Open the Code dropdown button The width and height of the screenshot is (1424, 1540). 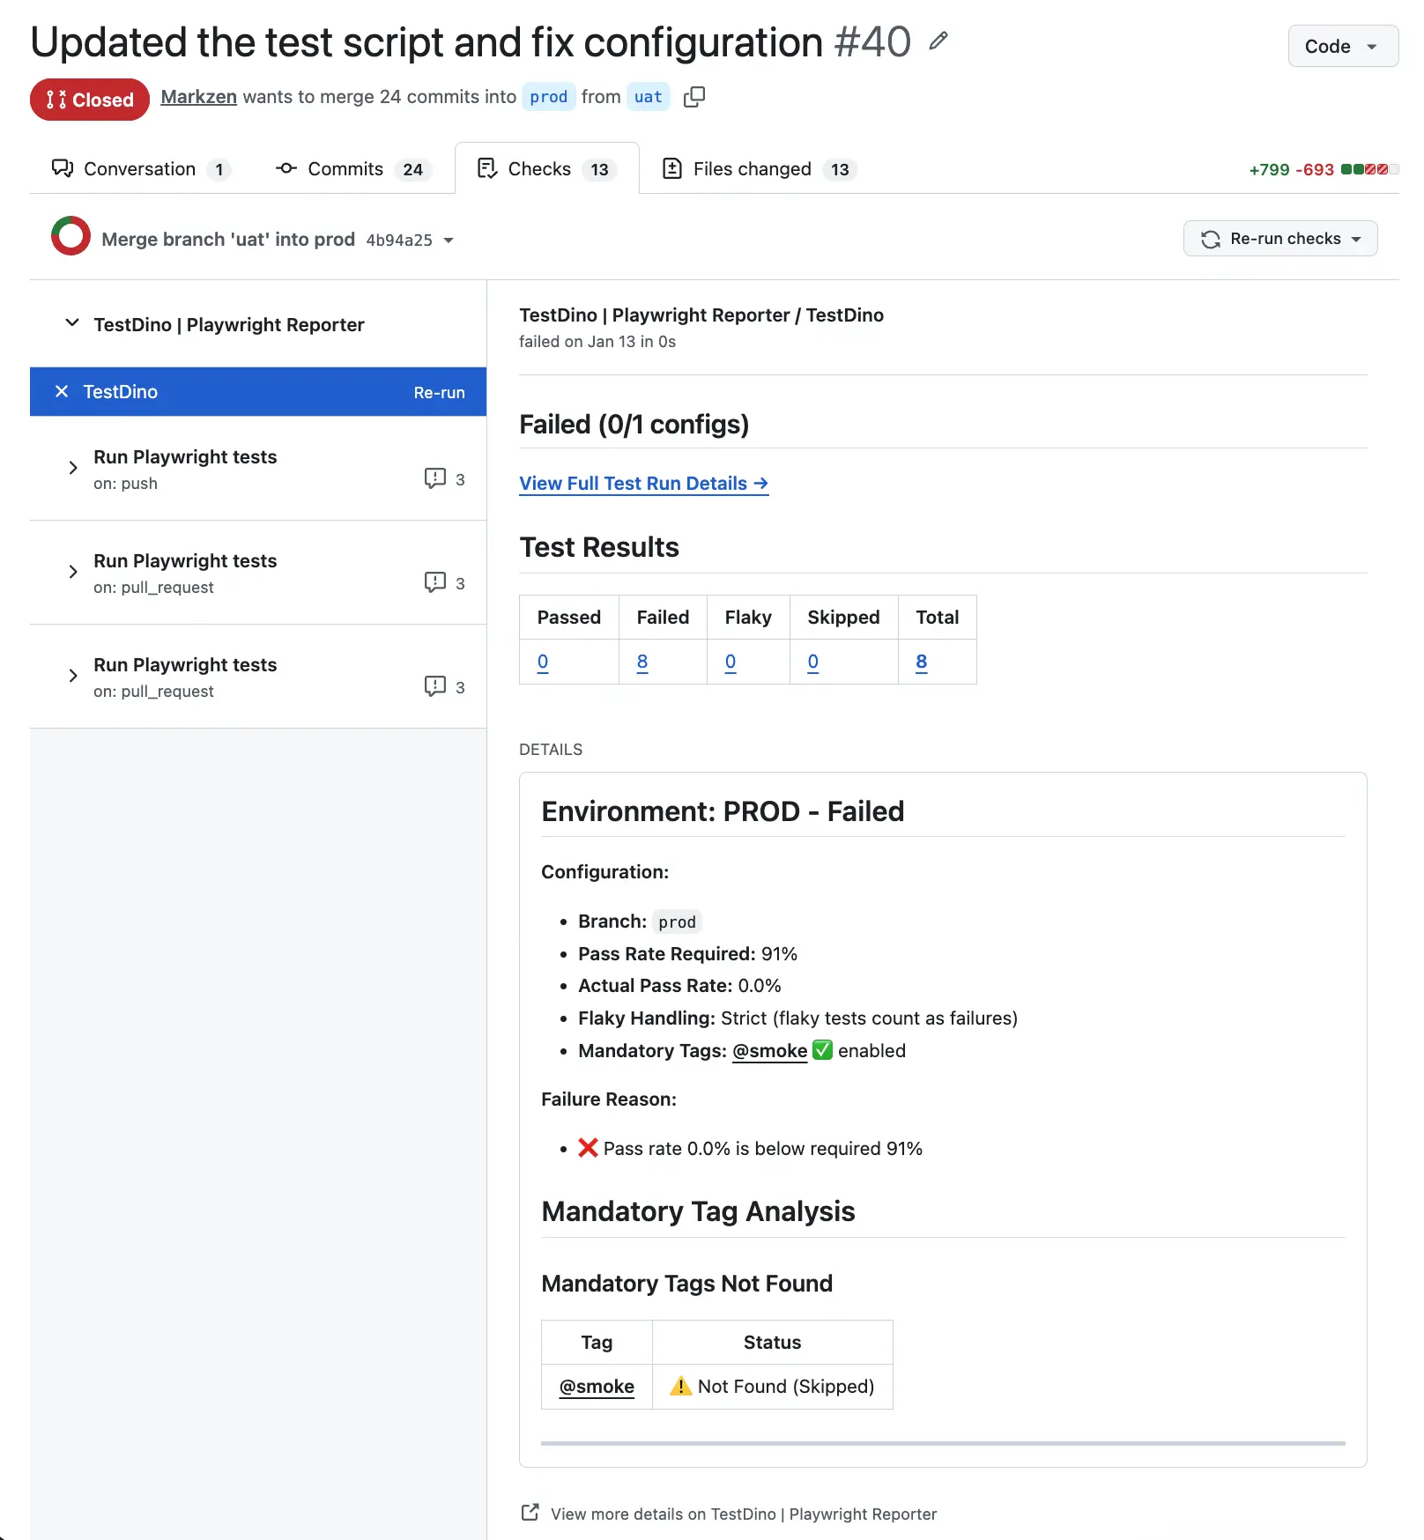coord(1342,46)
